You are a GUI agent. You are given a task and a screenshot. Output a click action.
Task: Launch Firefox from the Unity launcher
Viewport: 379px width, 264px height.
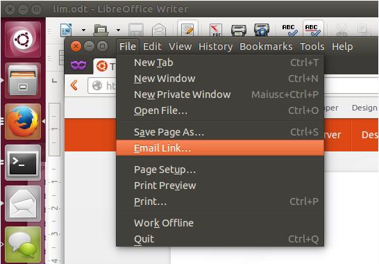coord(23,122)
